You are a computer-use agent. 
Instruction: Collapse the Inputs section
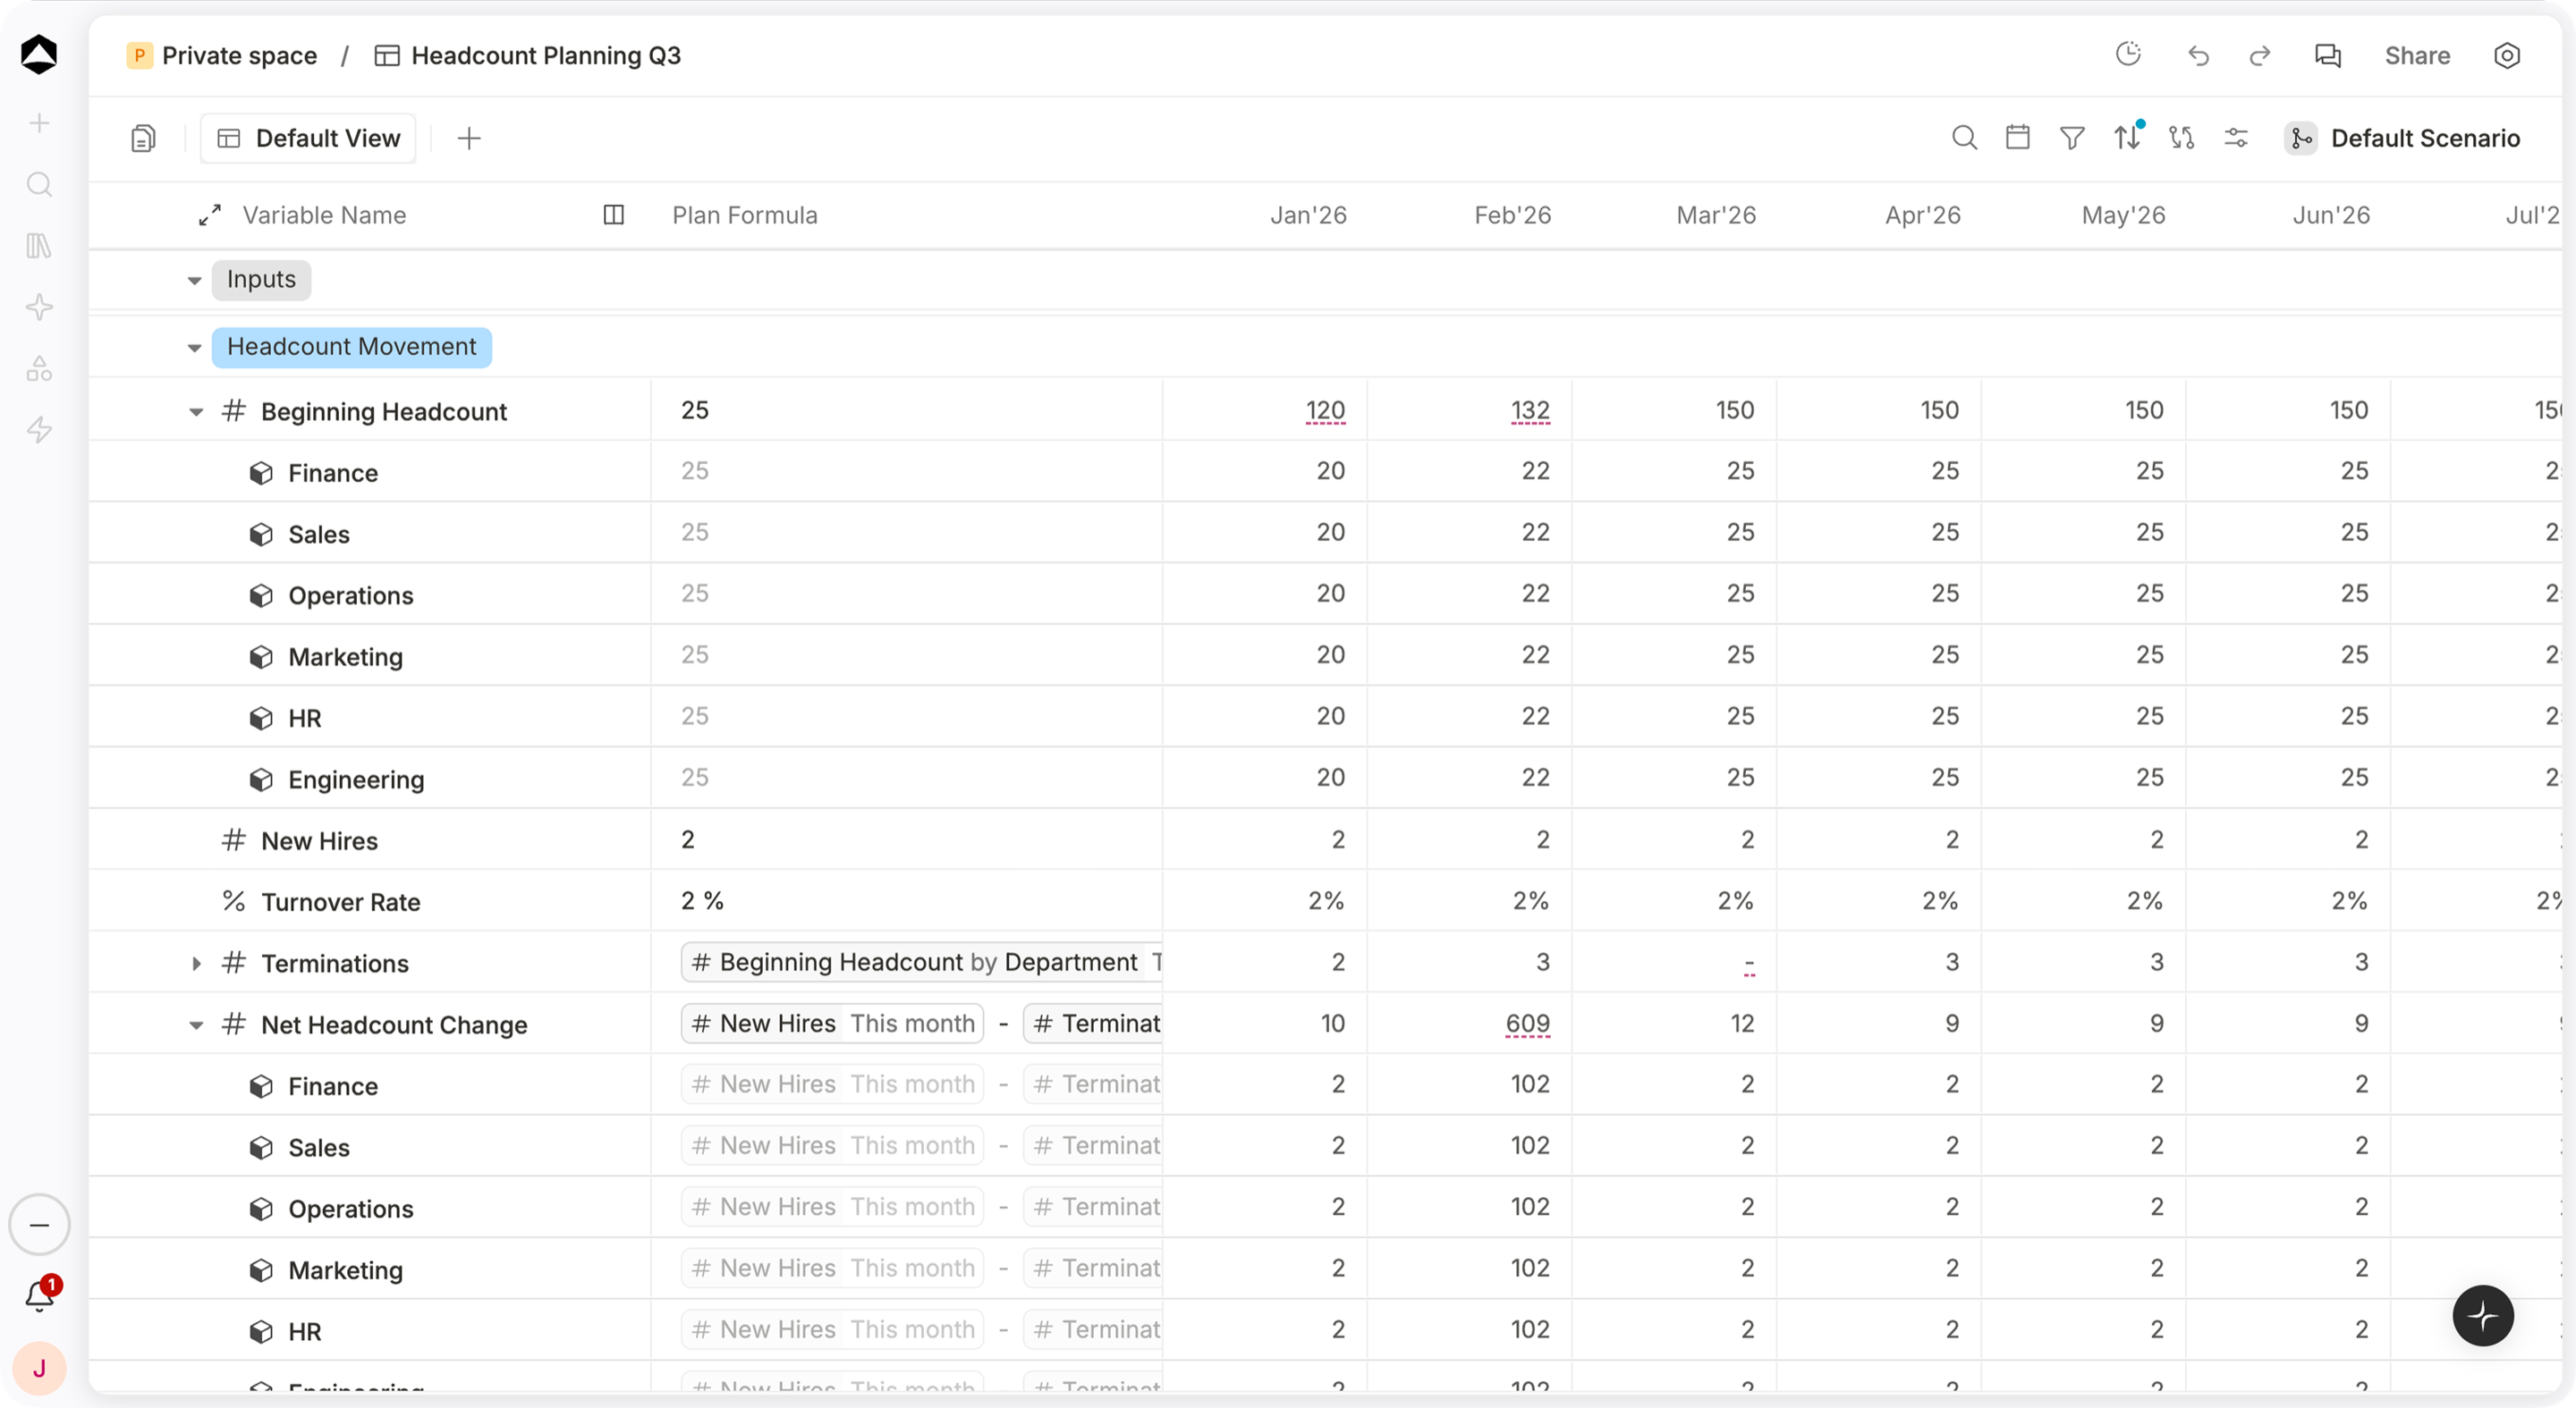click(194, 280)
